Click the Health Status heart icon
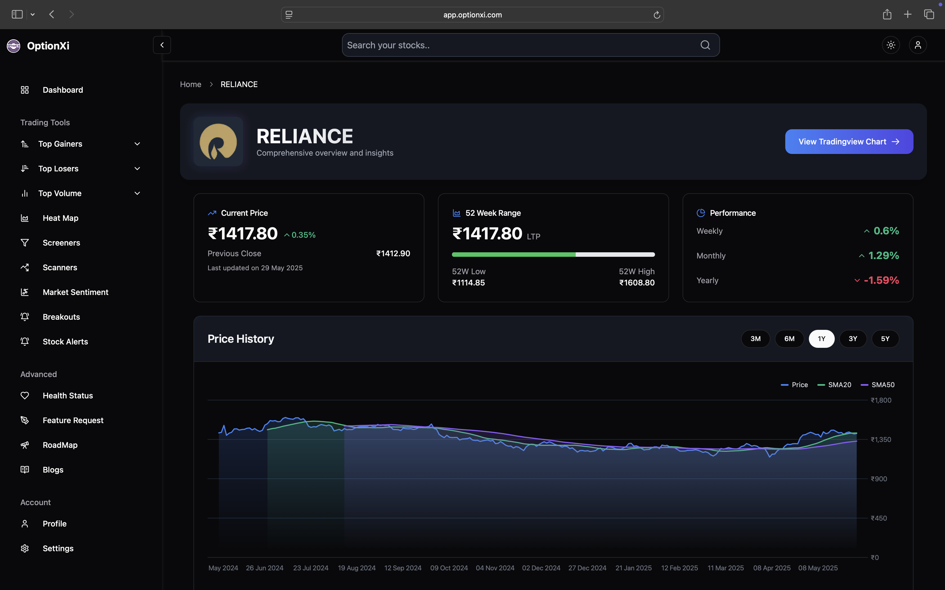 pos(24,396)
